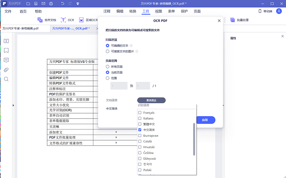The width and height of the screenshot is (286, 178).
Task: Switch to the 视图 tab
Action: pos(158,11)
